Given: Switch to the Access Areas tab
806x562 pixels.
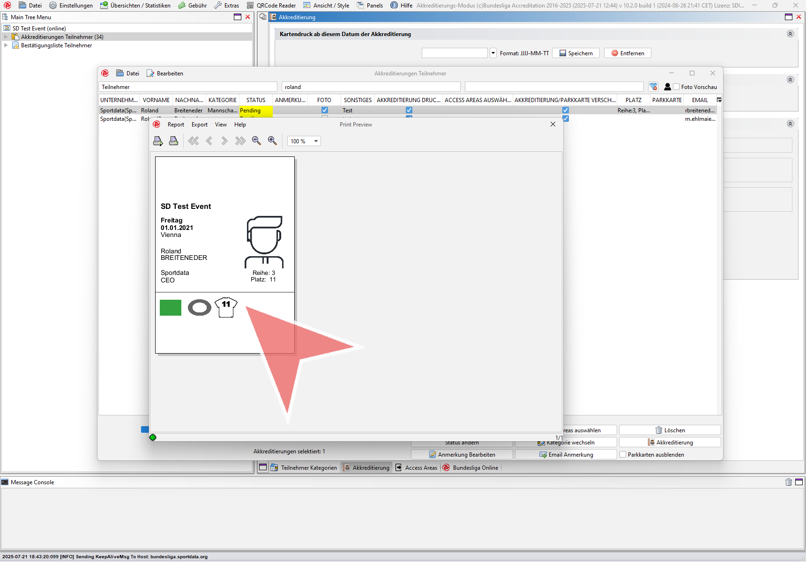Looking at the screenshot, I should pos(416,467).
